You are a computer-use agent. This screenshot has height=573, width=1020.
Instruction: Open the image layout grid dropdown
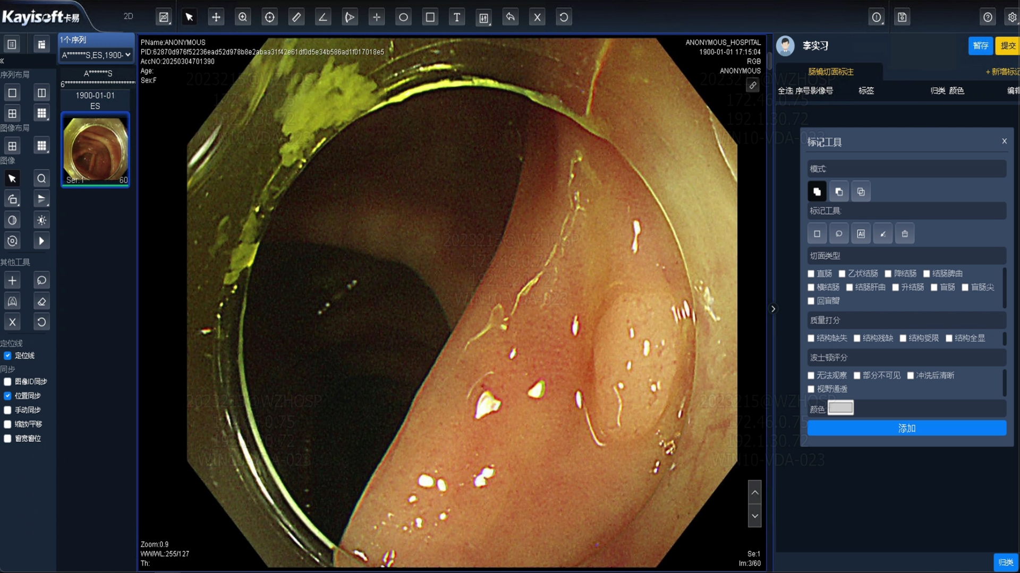coord(41,146)
